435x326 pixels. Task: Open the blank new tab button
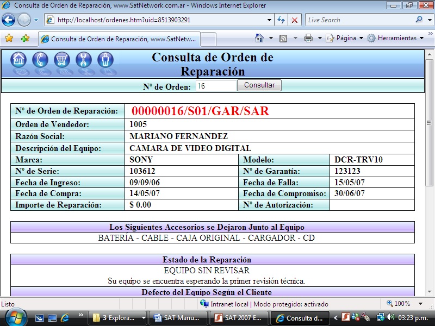(x=209, y=39)
